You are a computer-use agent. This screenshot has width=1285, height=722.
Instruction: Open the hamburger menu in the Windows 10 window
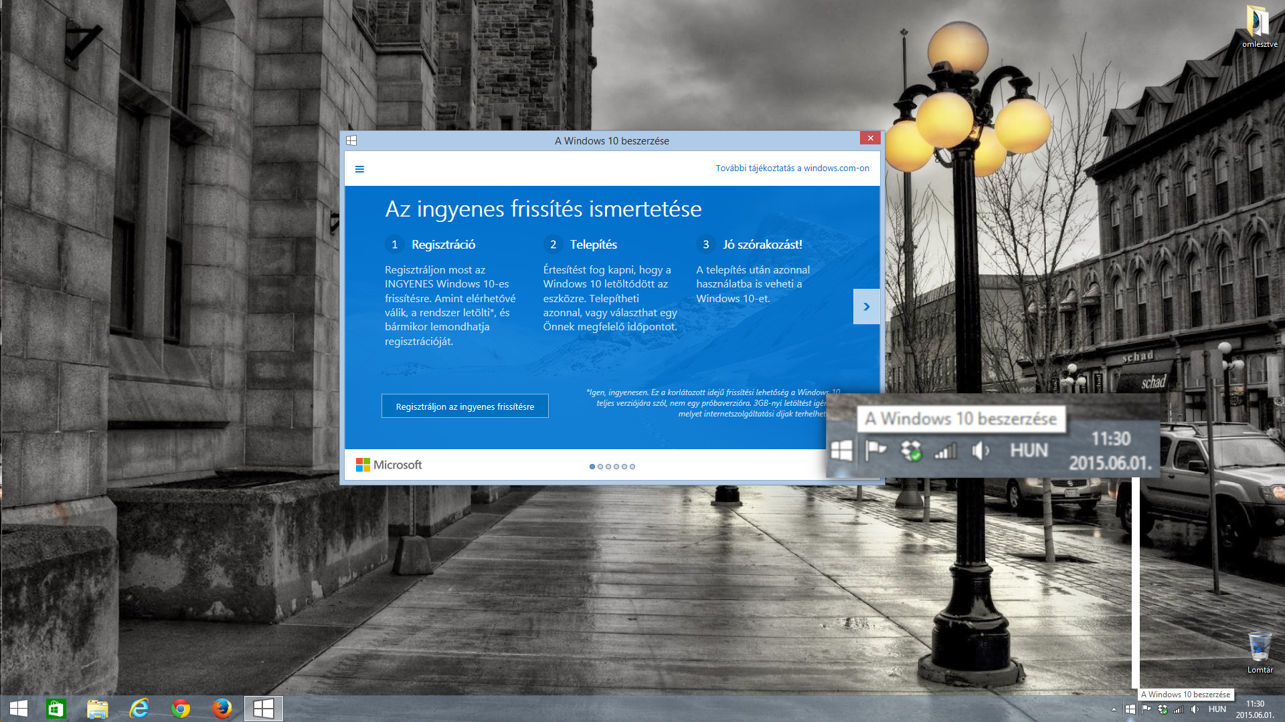[x=359, y=168]
